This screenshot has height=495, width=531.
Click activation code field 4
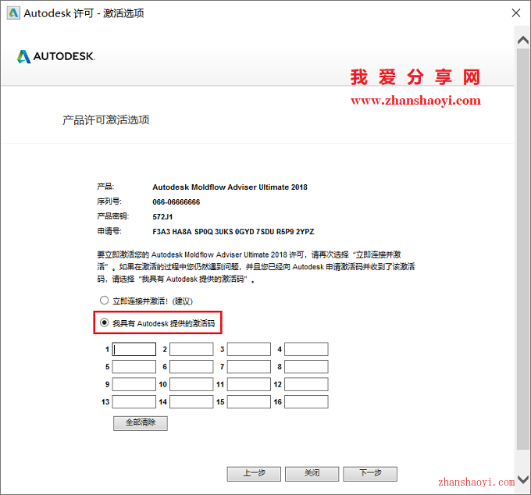click(306, 349)
